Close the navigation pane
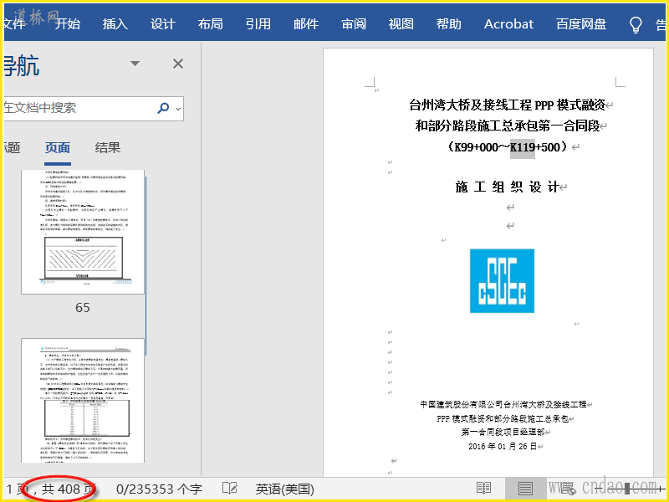 pyautogui.click(x=177, y=64)
